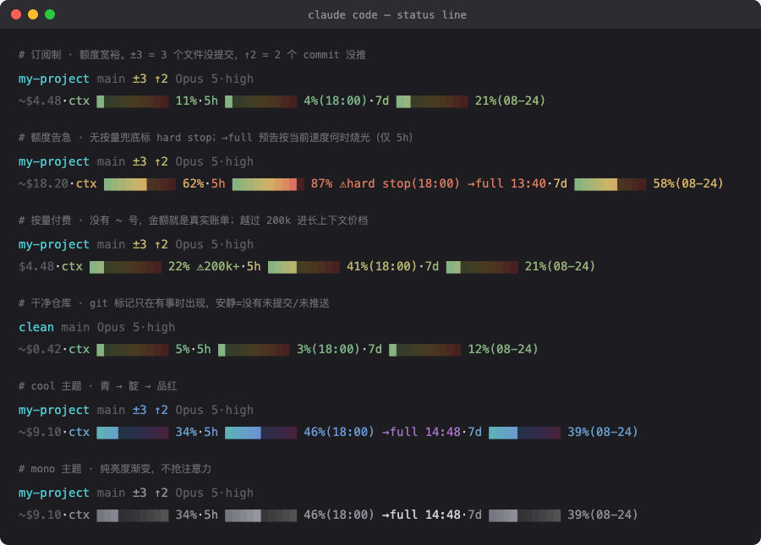Click the '3%(18:00)' 5h value

[328, 349]
